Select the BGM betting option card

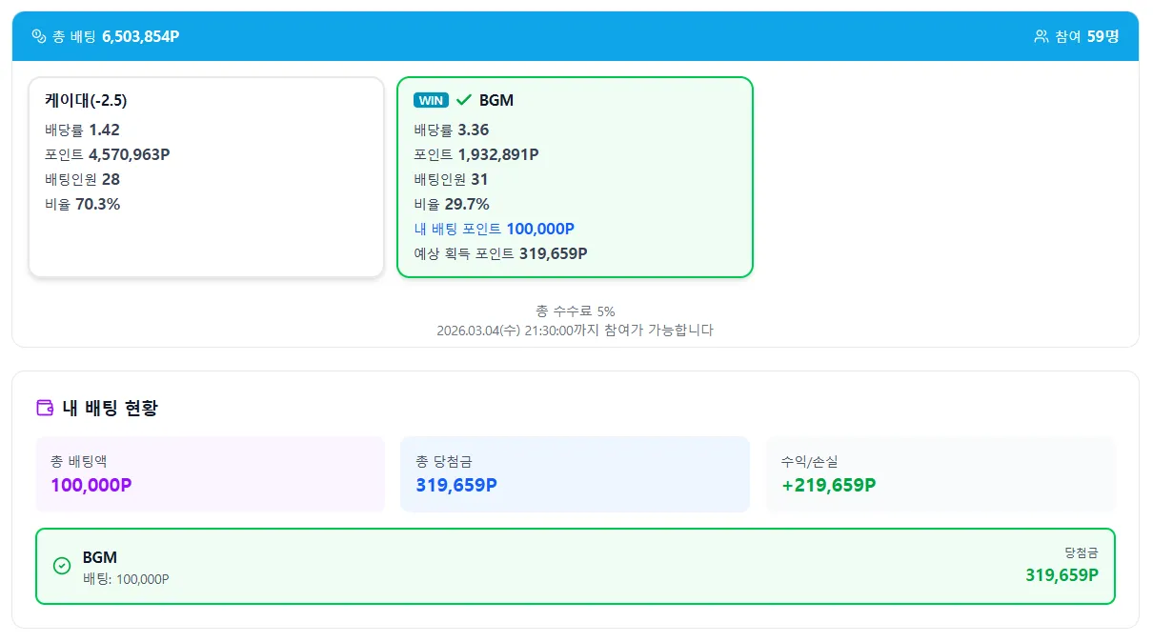[x=575, y=178]
